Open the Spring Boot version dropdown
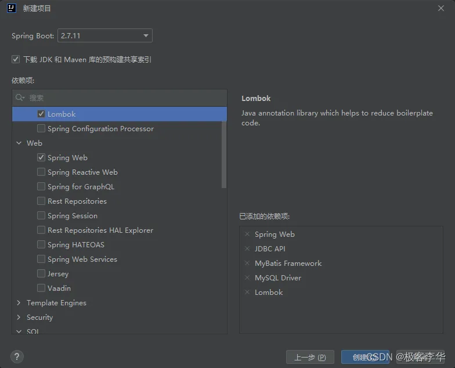This screenshot has width=455, height=368. click(105, 36)
